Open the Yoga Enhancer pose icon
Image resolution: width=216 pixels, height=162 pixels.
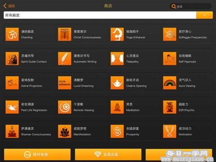tap(117, 34)
